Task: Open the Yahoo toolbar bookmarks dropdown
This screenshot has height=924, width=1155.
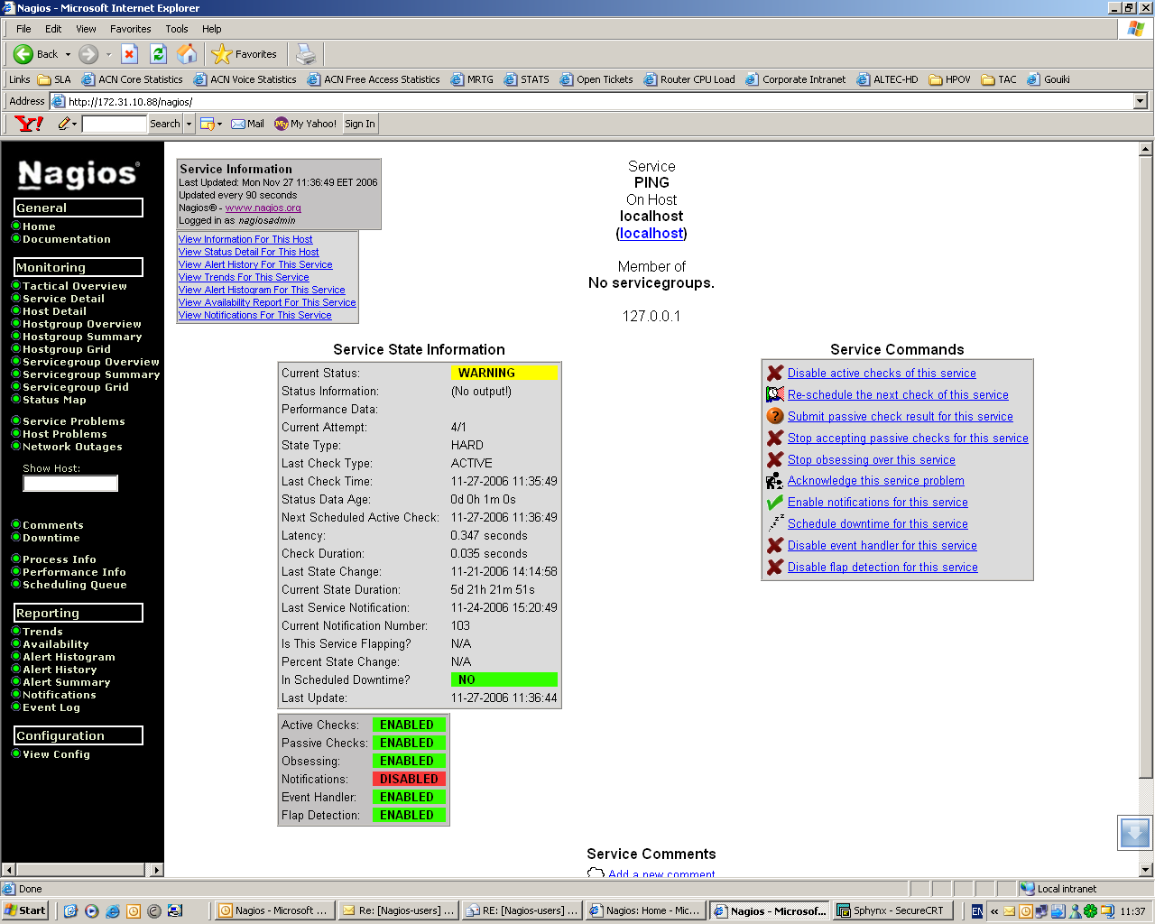Action: (x=220, y=124)
